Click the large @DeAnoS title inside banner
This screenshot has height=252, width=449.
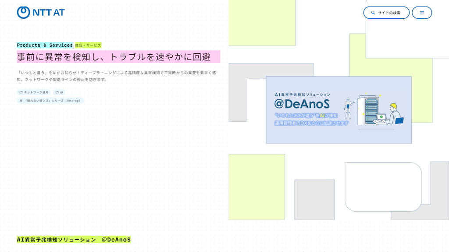(302, 104)
